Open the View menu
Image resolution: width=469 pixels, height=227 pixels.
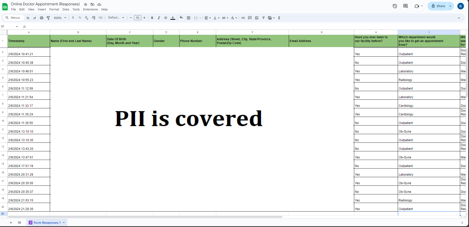coord(31,9)
